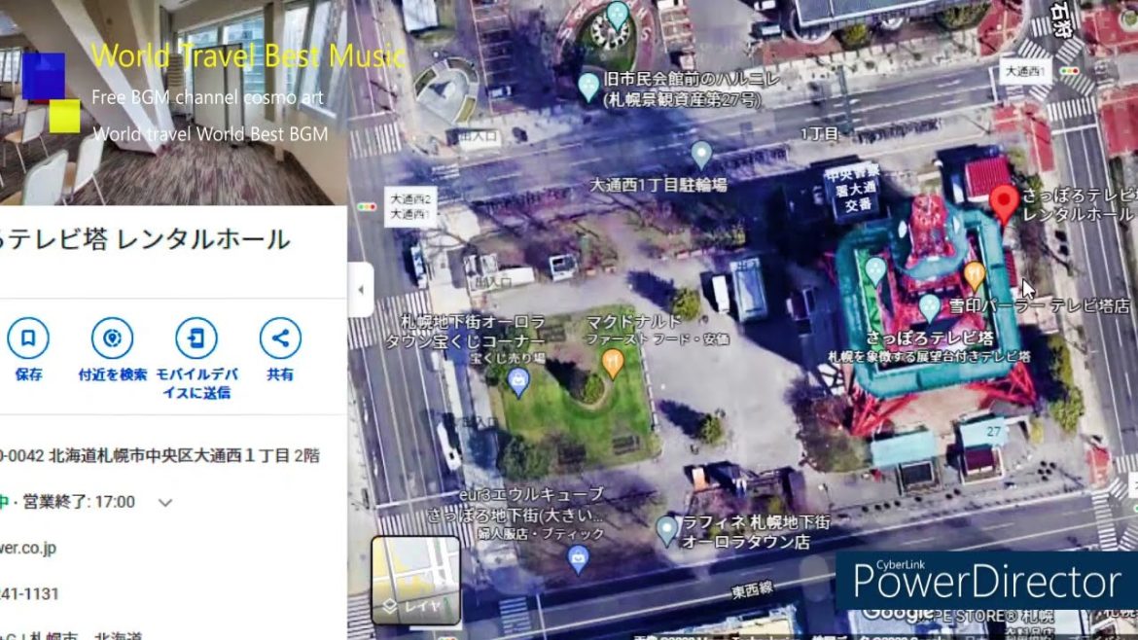The height and width of the screenshot is (640, 1138).
Task: Click the 大通西1丁目駐輪場 bicycle parking marker
Action: (x=702, y=153)
